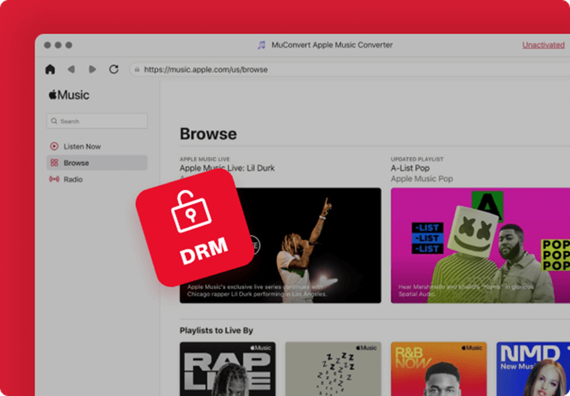Go back with the left arrow

[71, 69]
